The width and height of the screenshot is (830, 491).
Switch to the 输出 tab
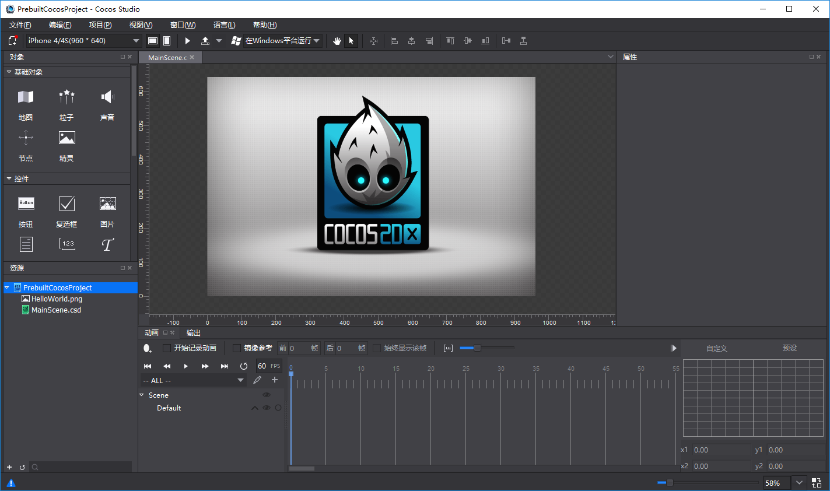[x=194, y=333]
